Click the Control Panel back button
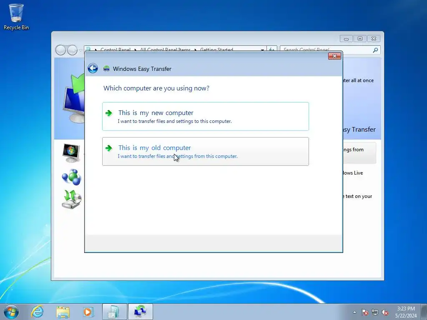 pyautogui.click(x=60, y=50)
